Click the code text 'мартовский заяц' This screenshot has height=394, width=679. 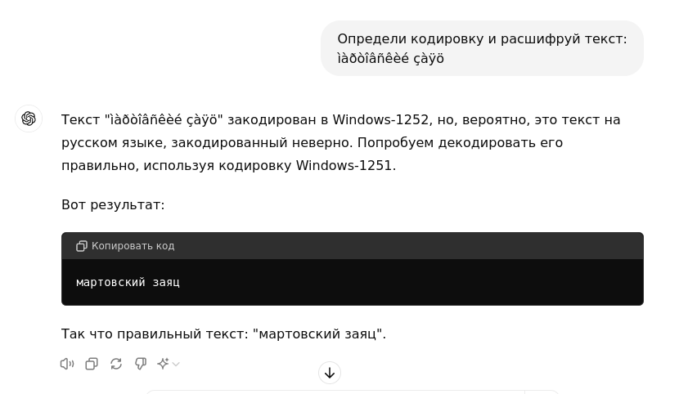tap(128, 282)
